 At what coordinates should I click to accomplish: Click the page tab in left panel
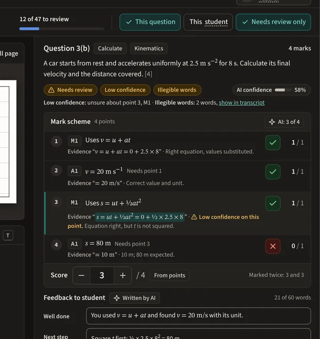coord(9,54)
